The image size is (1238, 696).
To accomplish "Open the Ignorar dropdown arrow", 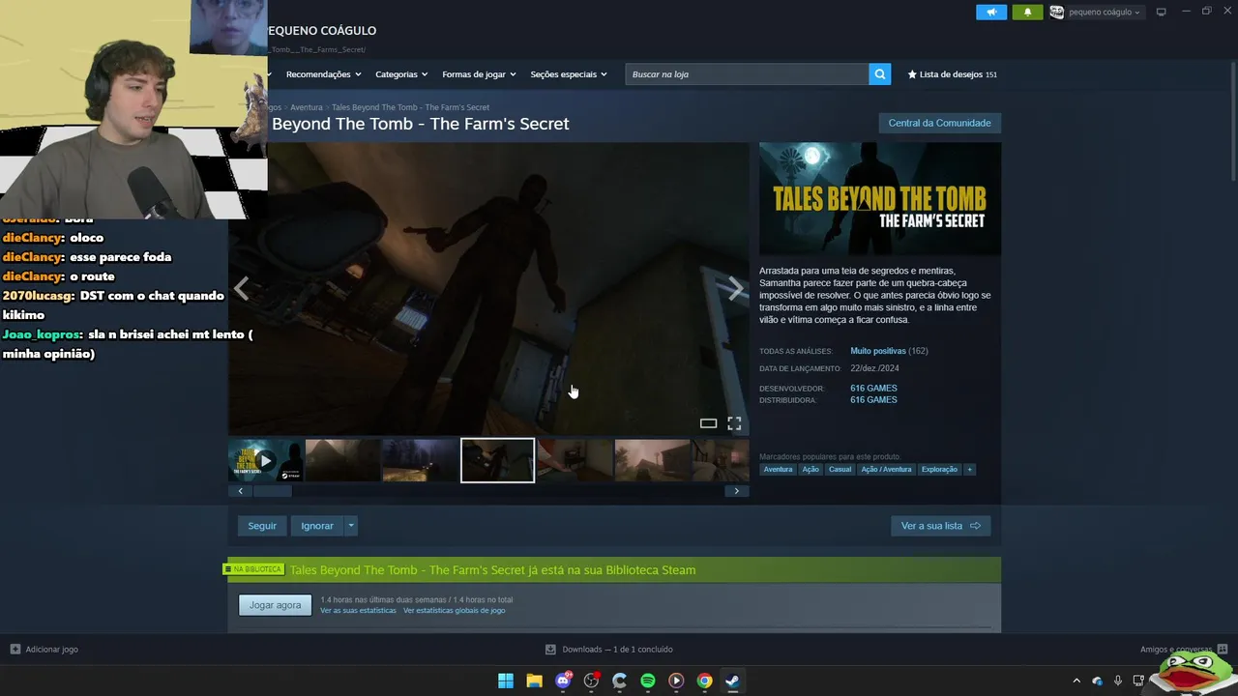I will pos(351,526).
